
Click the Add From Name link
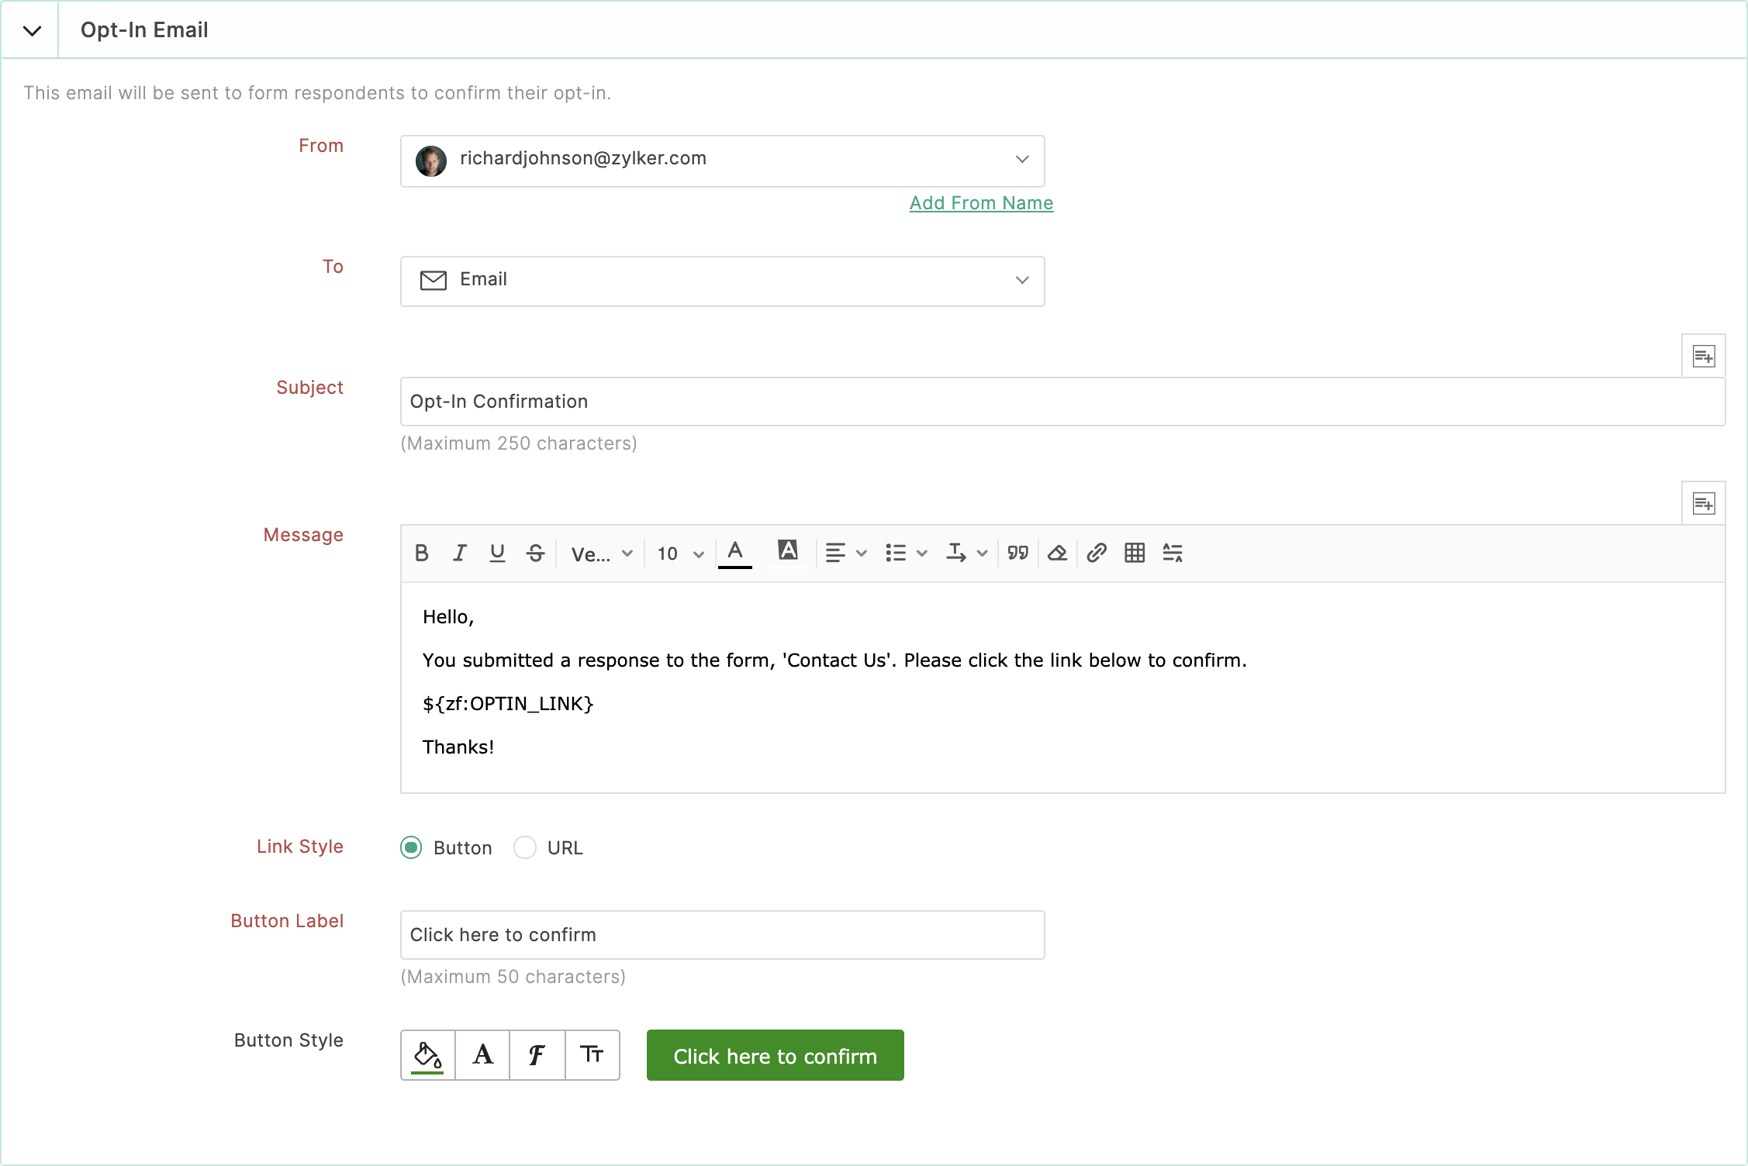pos(980,202)
